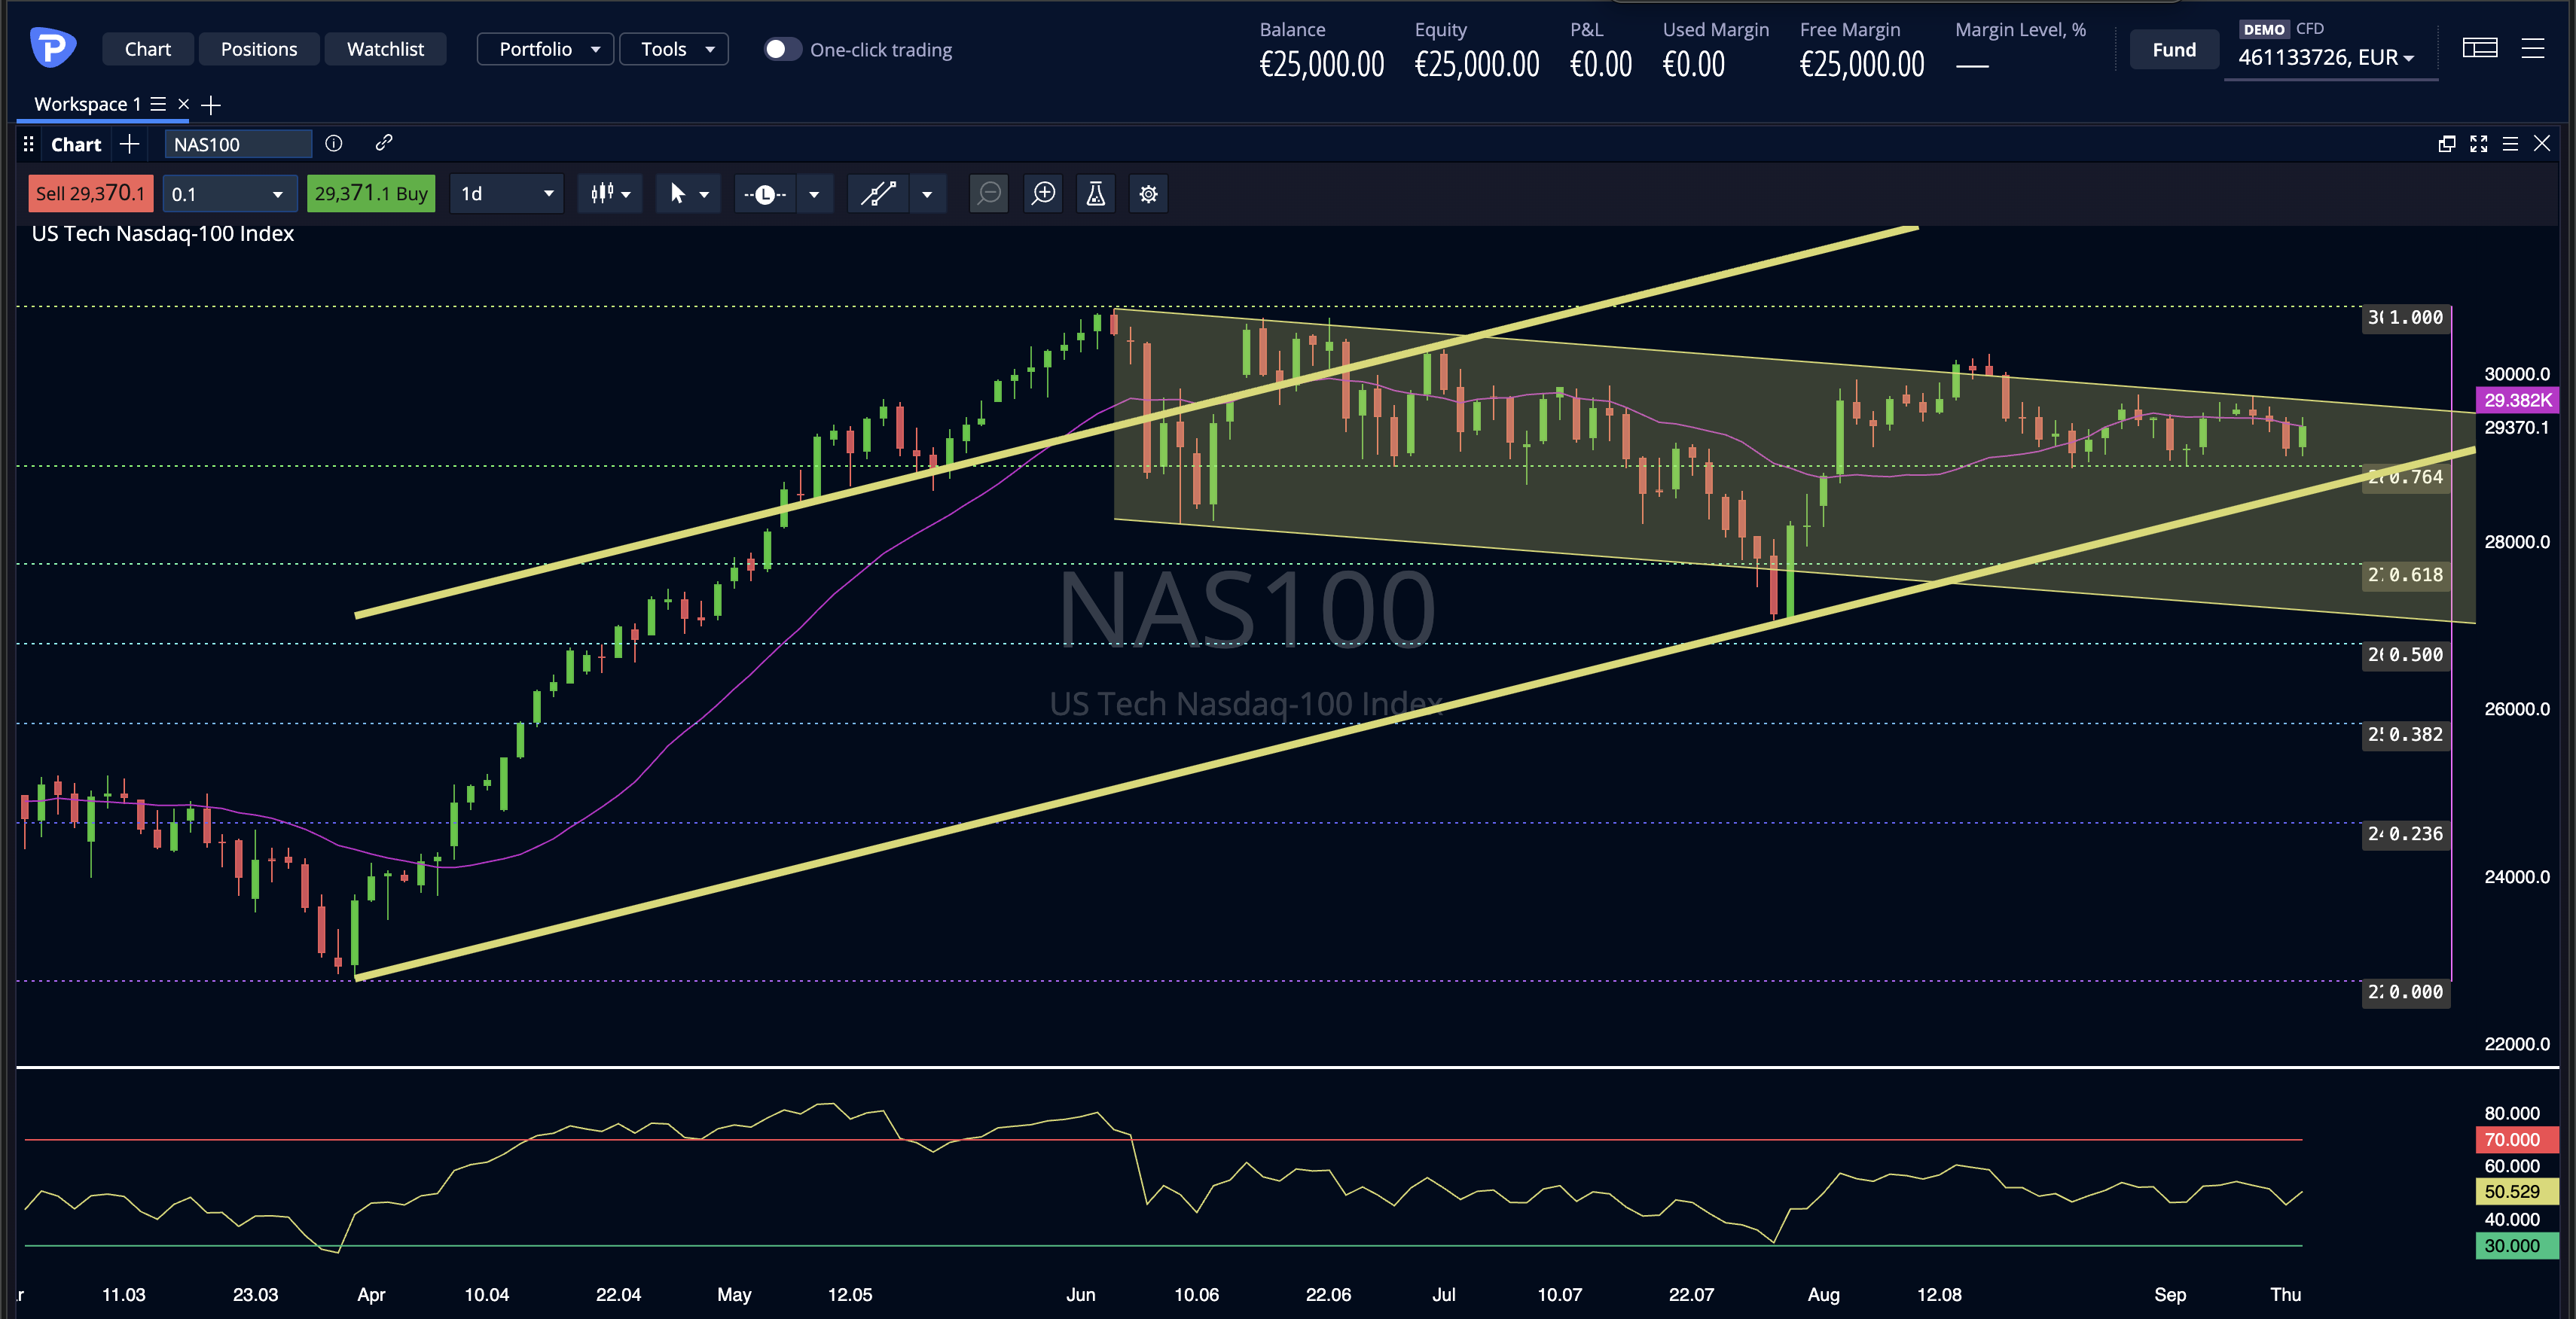
Task: Open the instrument info icon
Action: coord(334,143)
